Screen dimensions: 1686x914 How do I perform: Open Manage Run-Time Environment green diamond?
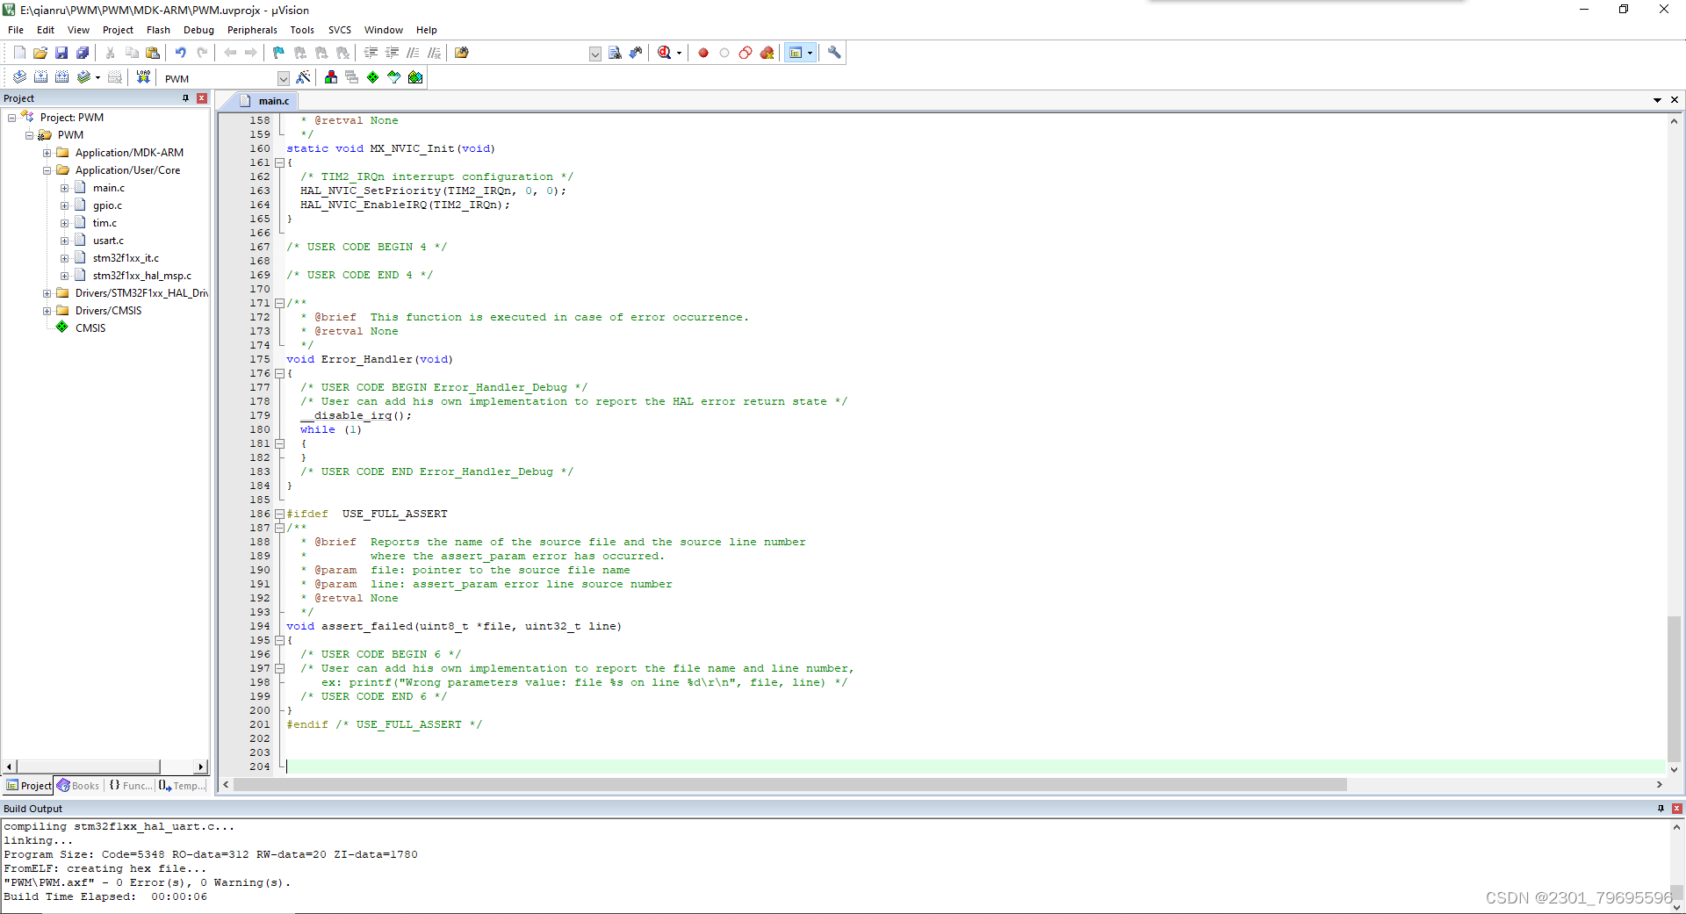point(373,77)
